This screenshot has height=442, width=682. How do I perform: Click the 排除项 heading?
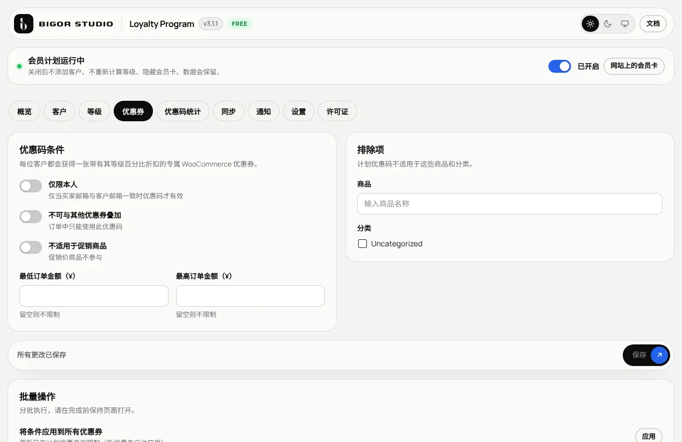[x=371, y=150]
